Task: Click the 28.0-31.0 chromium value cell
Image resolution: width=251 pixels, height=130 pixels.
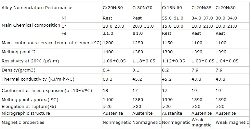Action: (x=143, y=26)
